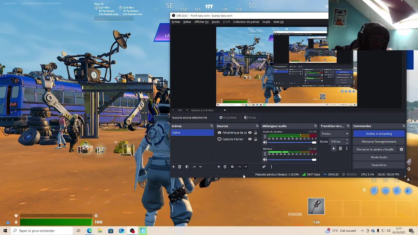Open Collection de scènes menu

246,22
